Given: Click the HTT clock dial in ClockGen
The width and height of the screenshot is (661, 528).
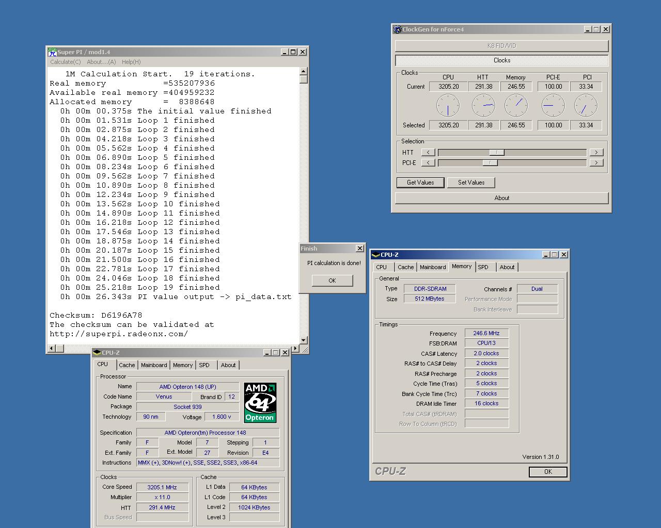Looking at the screenshot, I should click(483, 106).
